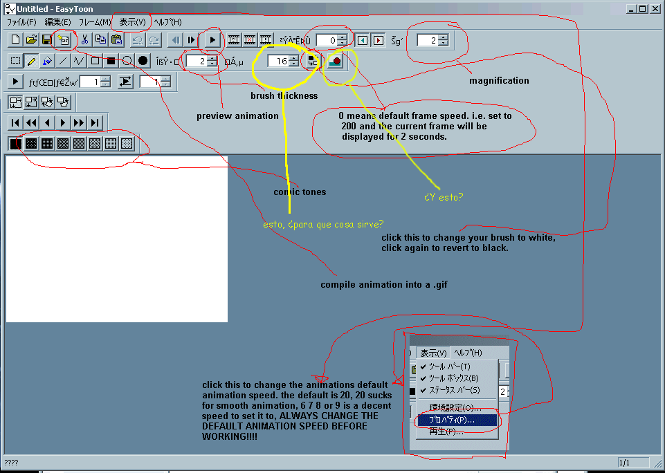Decrease magnification with the down spinner arrow
This screenshot has height=473, width=665.
coord(443,44)
